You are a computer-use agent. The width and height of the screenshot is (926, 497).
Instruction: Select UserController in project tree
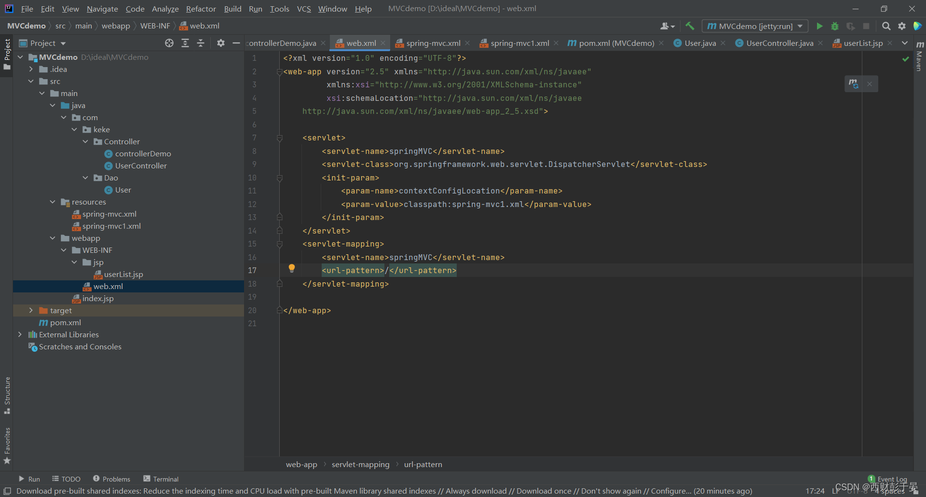(x=141, y=166)
